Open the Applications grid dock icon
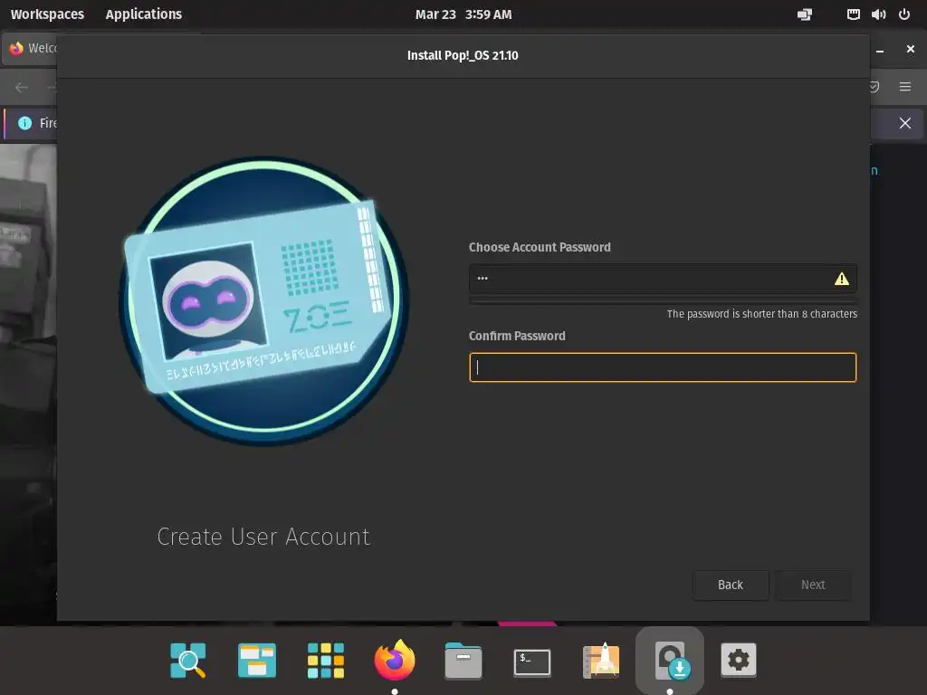This screenshot has height=695, width=927. coord(326,660)
